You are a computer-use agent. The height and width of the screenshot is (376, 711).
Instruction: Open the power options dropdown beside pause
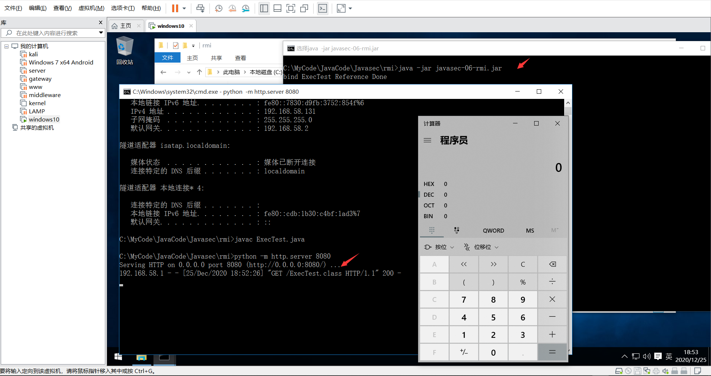tap(184, 8)
